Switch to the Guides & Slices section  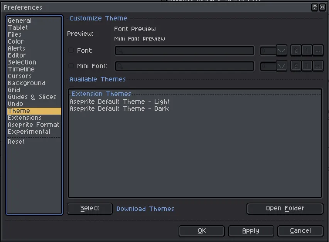tap(32, 97)
